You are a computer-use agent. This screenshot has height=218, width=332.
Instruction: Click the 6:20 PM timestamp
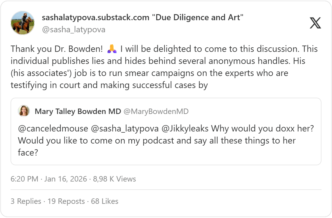pyautogui.click(x=24, y=179)
